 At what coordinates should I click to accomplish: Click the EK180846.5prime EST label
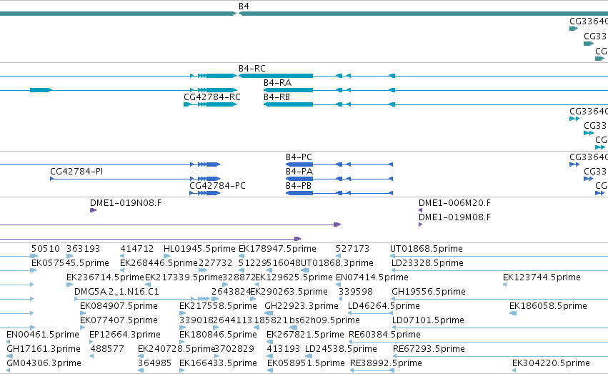coord(218,335)
